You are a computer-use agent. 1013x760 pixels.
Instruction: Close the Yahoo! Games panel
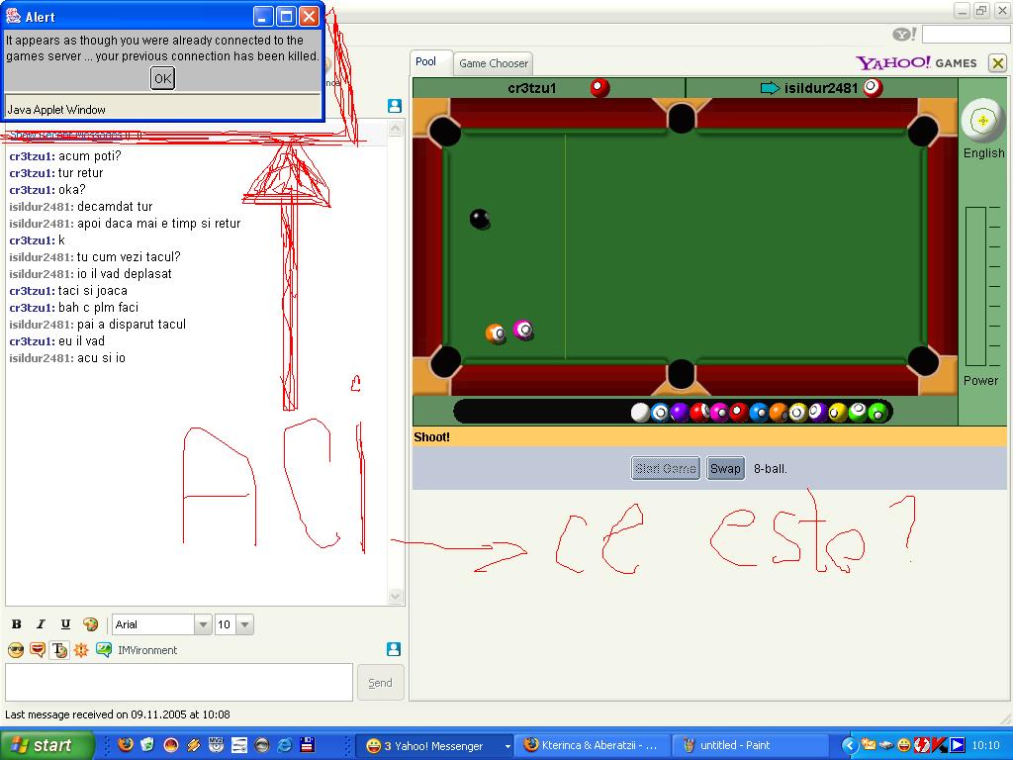tap(997, 63)
